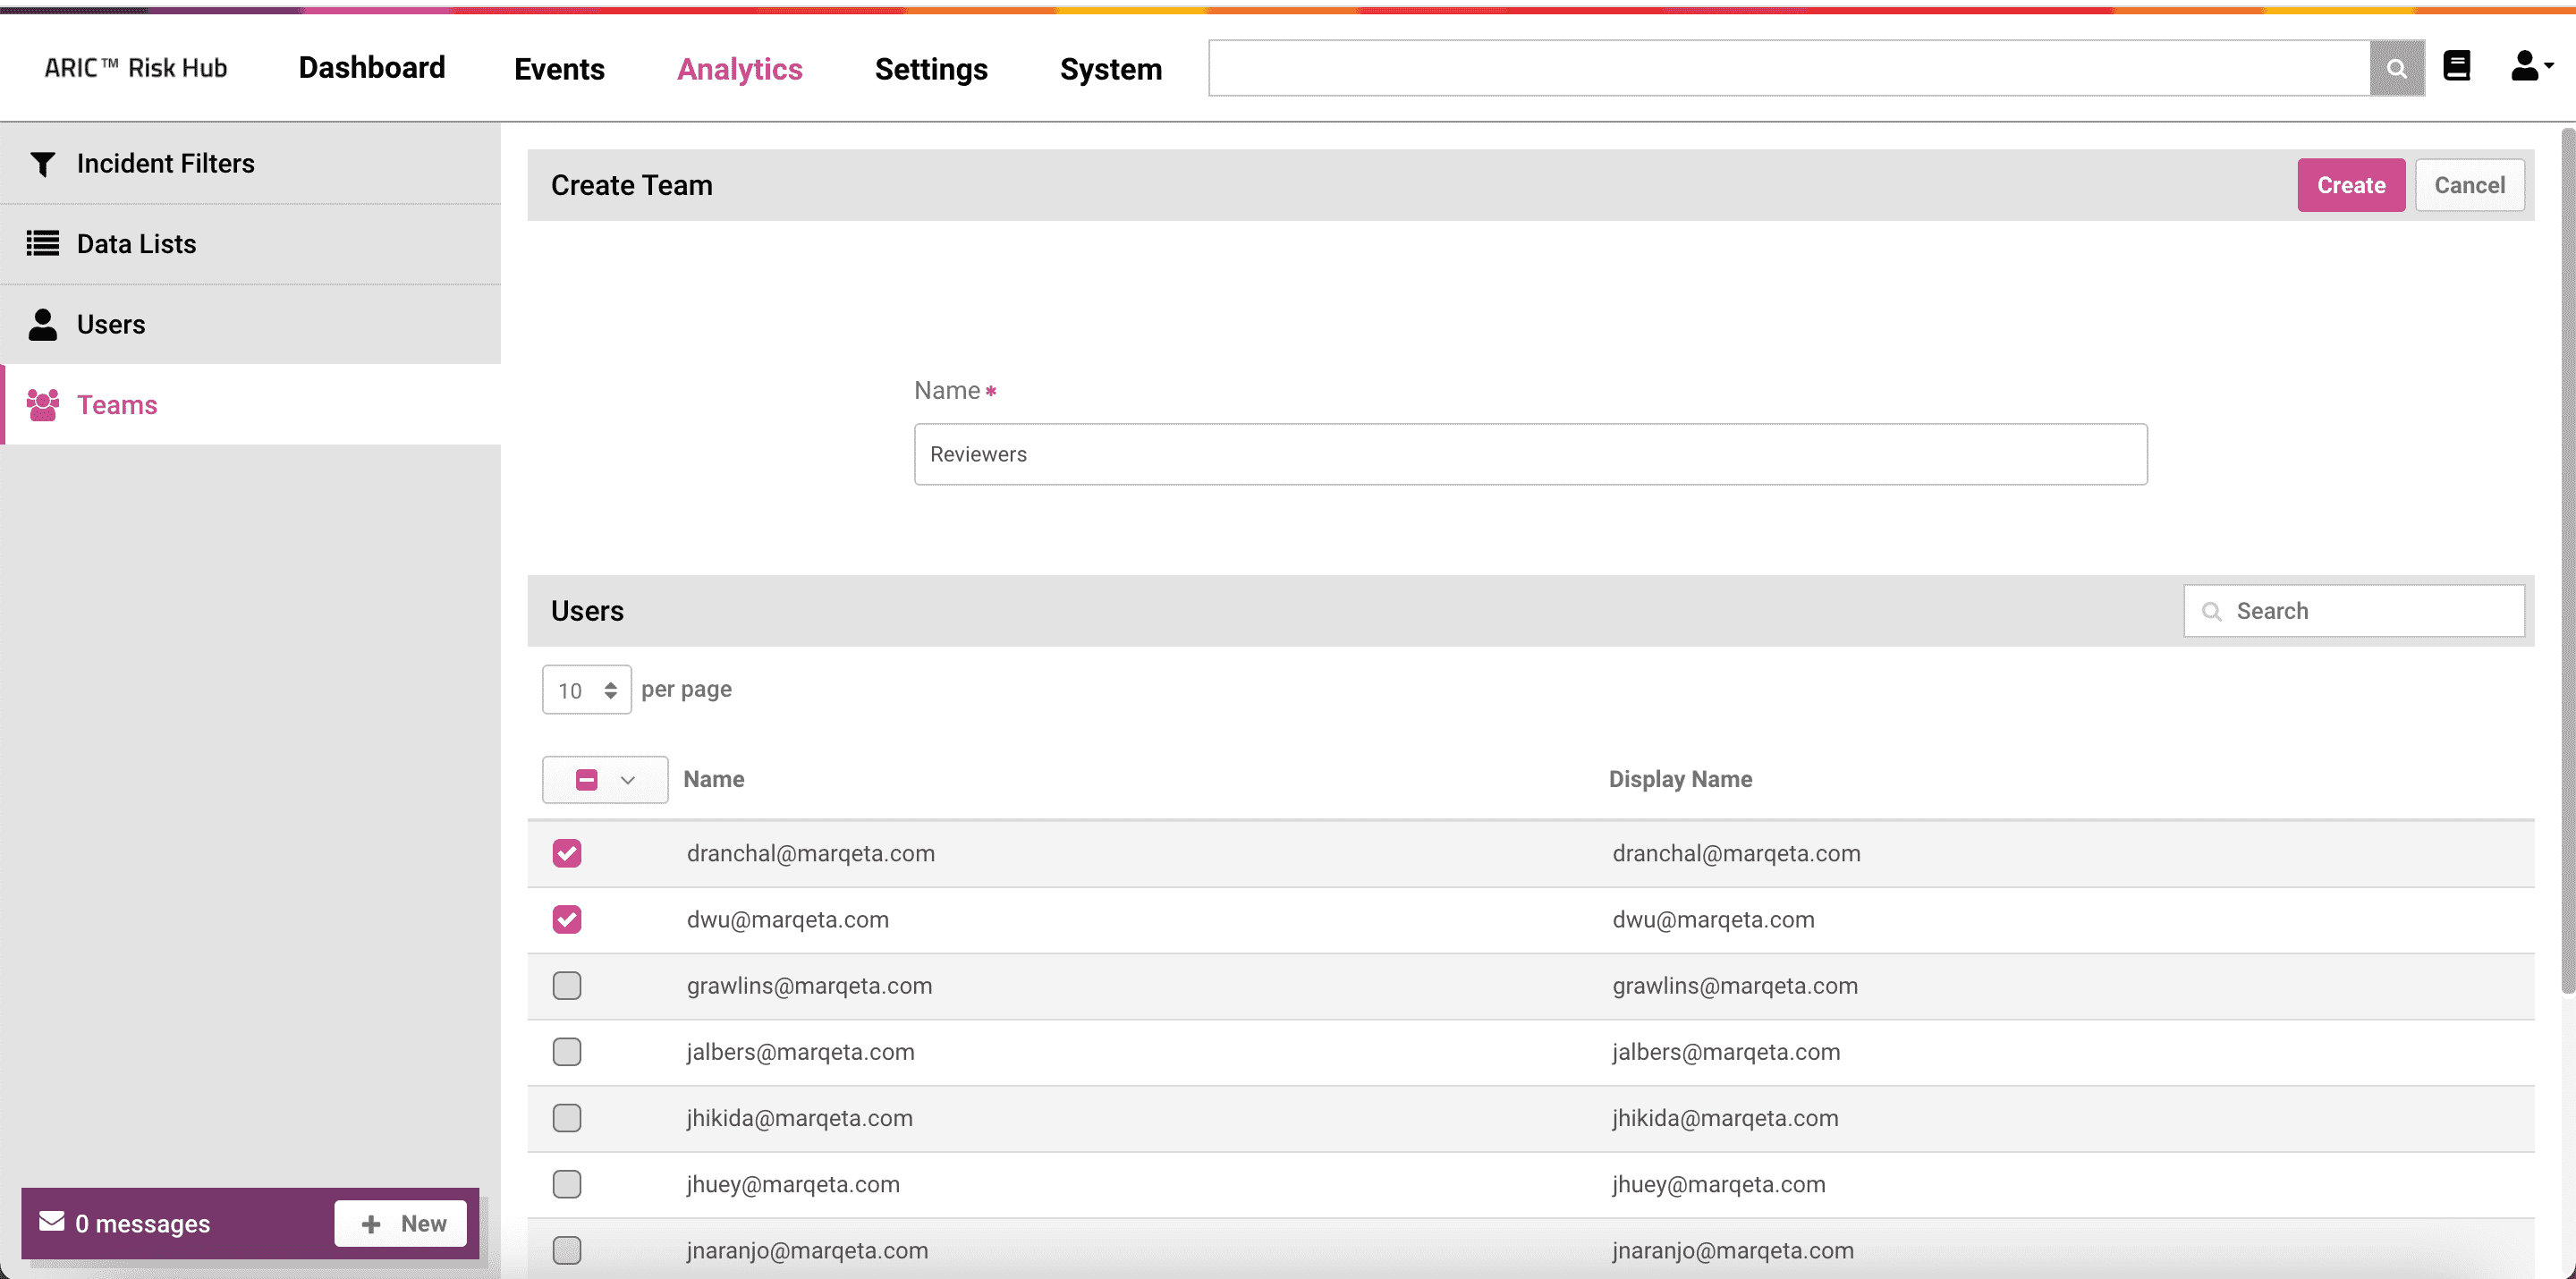The width and height of the screenshot is (2576, 1279).
Task: Click the Create button
Action: click(2351, 185)
